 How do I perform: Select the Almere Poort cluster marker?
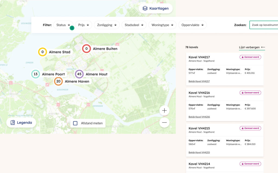point(36,74)
